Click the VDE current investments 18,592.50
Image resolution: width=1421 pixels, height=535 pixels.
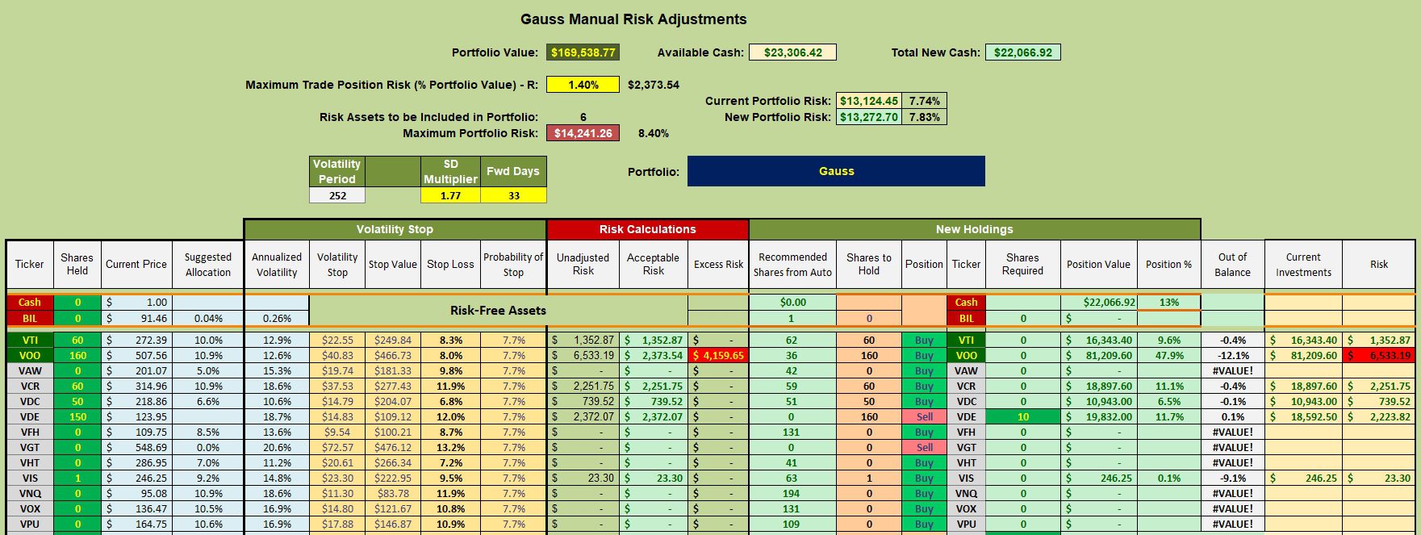tap(1303, 416)
